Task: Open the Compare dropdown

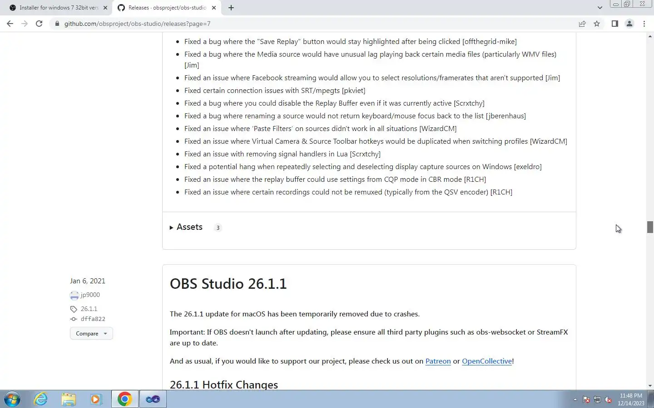Action: coord(91,333)
